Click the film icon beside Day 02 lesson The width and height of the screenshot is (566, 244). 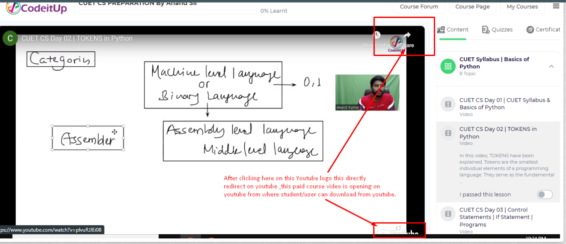[x=448, y=133]
